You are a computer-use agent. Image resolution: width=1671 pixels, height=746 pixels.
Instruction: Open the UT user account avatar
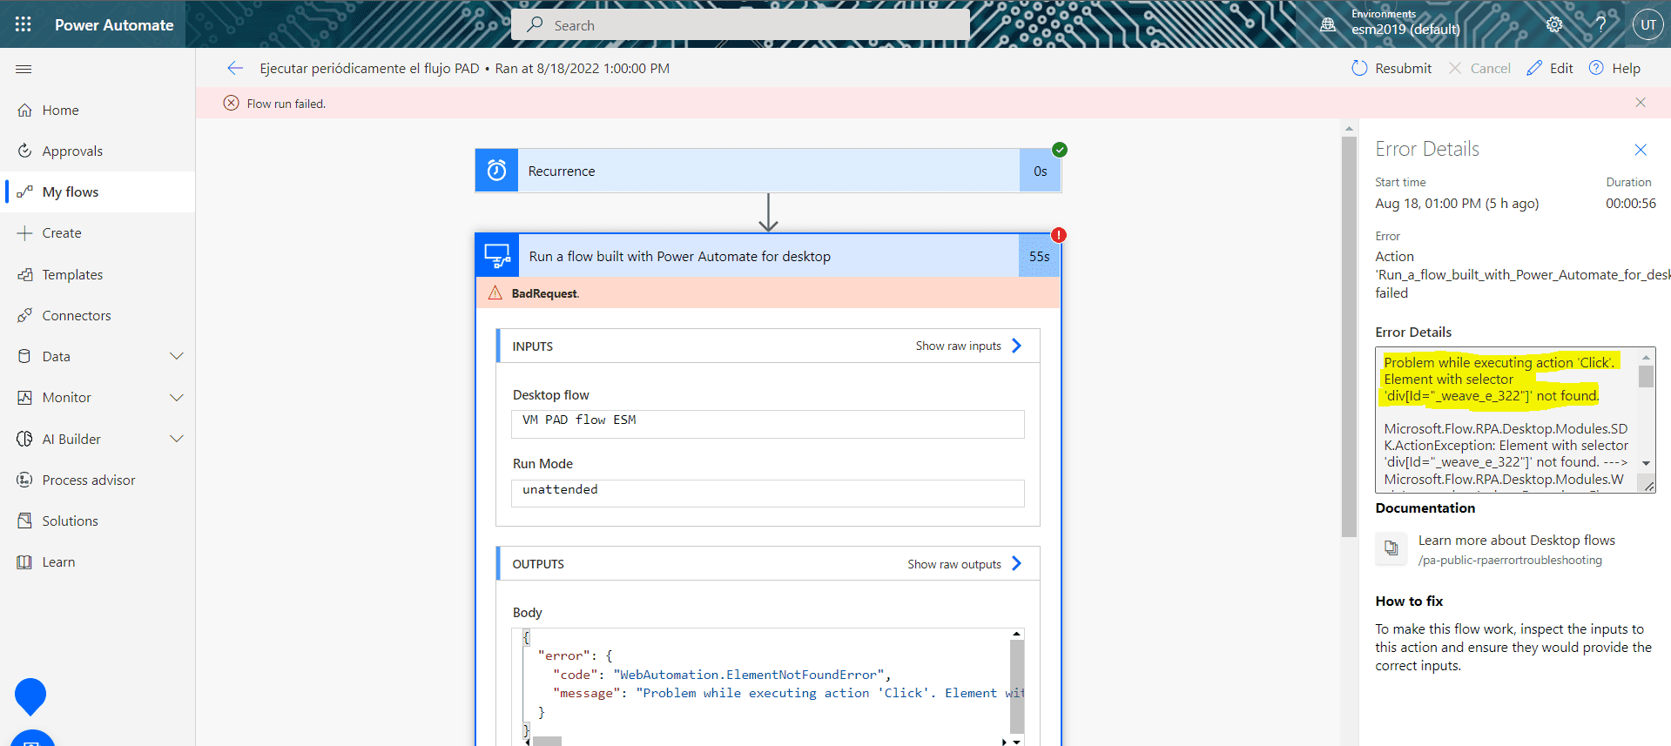pyautogui.click(x=1647, y=24)
